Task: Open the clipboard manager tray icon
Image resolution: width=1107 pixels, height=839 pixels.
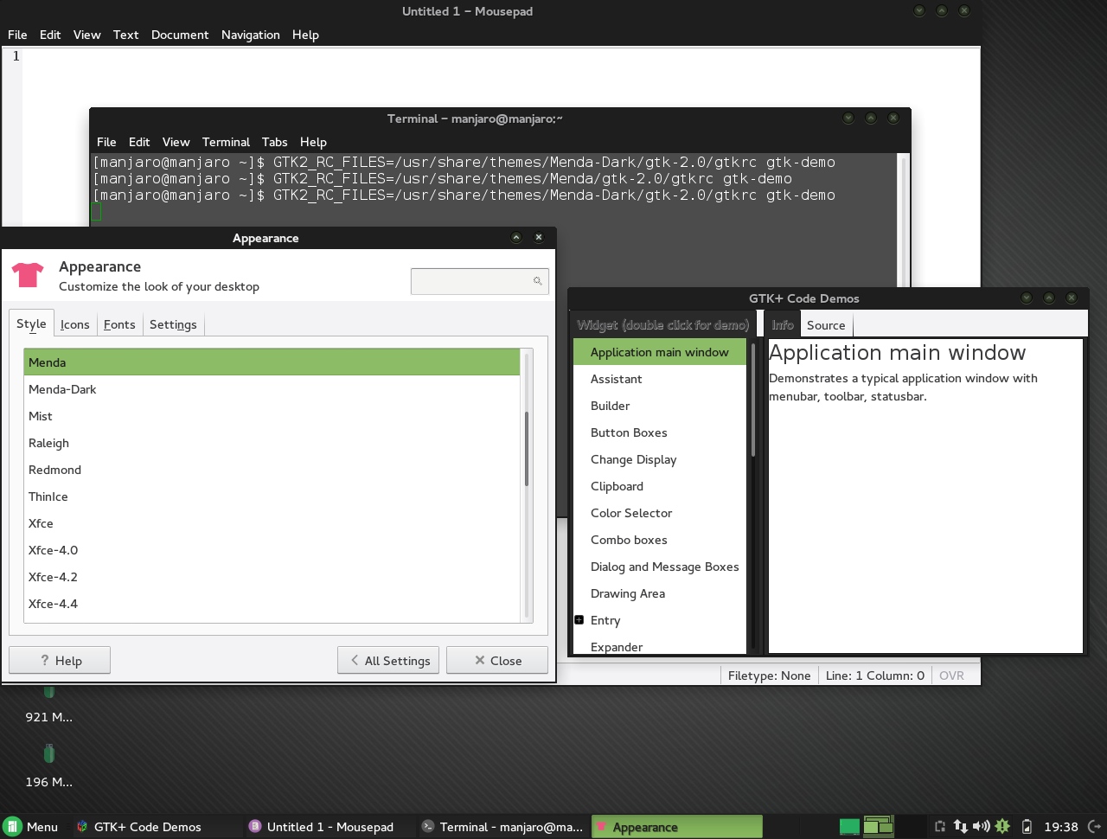Action: coord(940,827)
